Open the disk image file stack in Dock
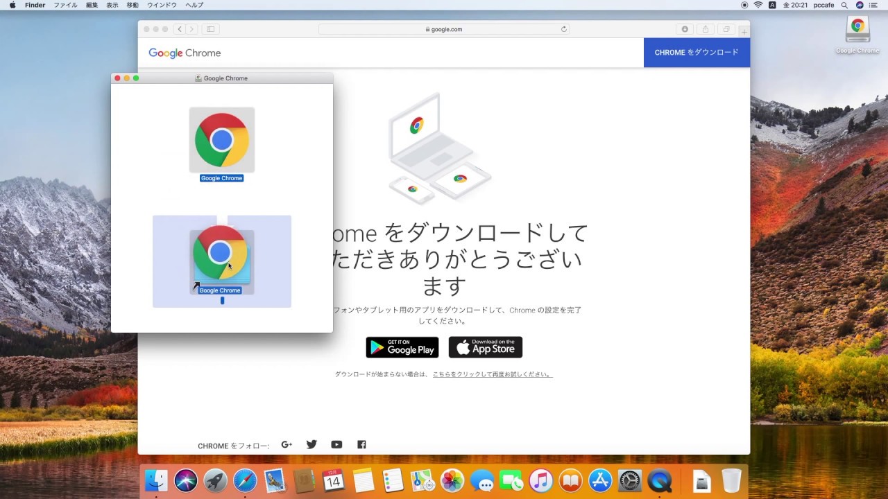The image size is (888, 499). [701, 480]
